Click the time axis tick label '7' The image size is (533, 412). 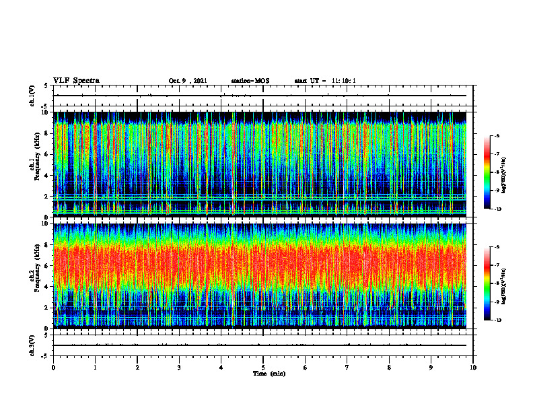coord(347,368)
